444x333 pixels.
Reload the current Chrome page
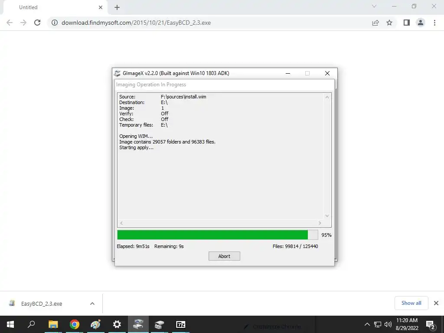pyautogui.click(x=37, y=23)
